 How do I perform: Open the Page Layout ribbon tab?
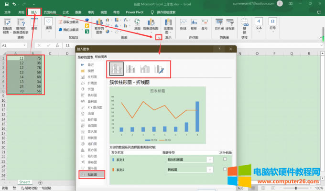(x=50, y=12)
